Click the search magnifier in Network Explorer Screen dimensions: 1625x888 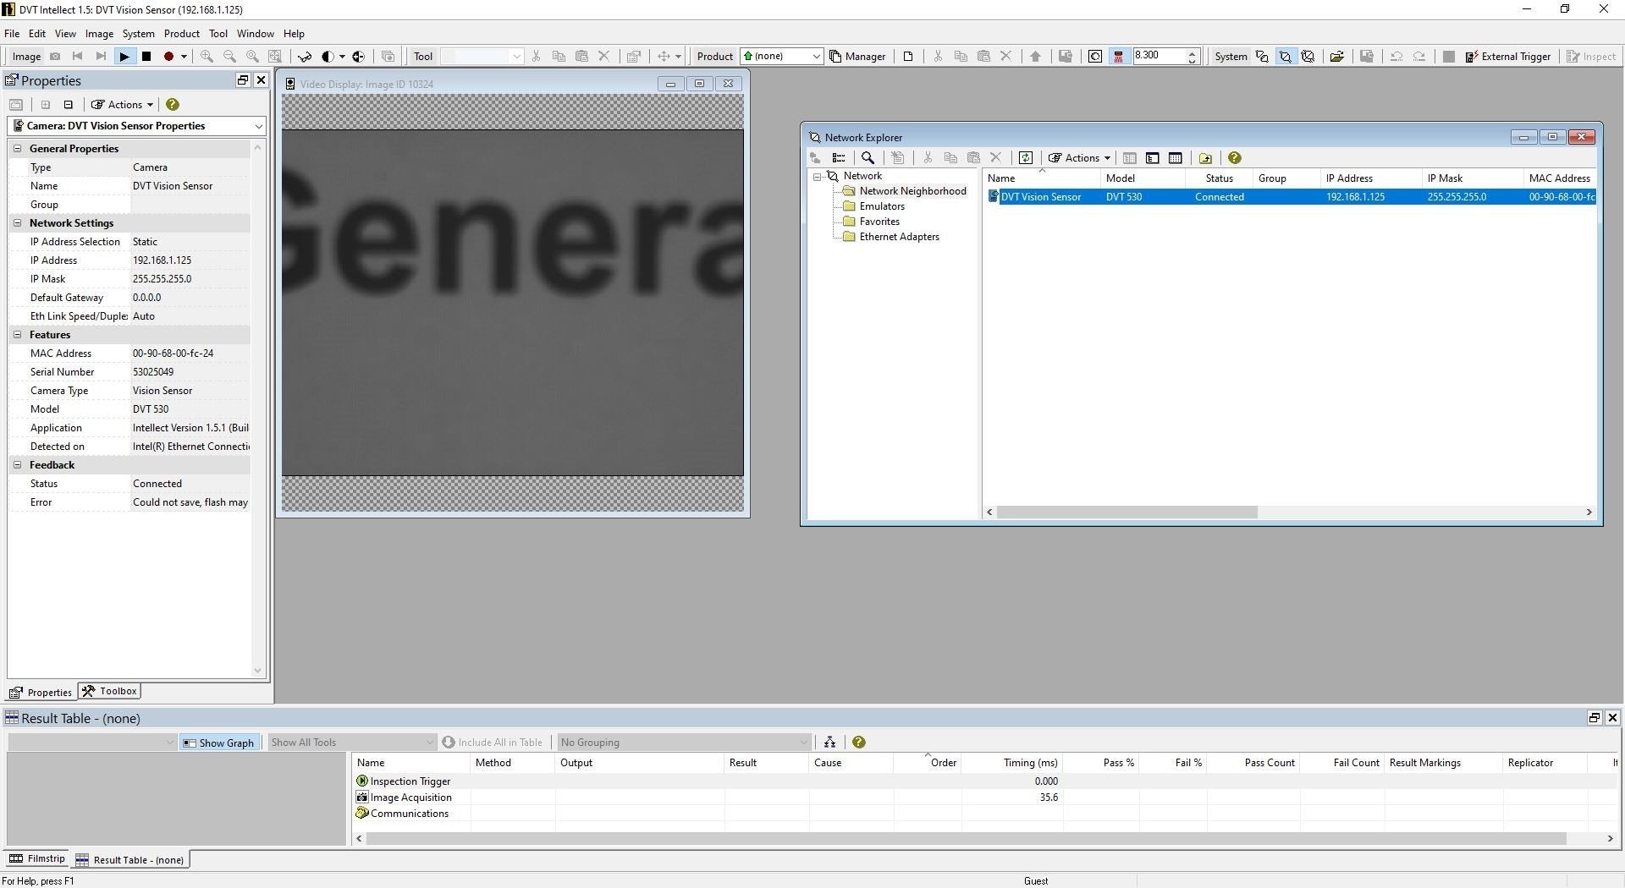(868, 158)
